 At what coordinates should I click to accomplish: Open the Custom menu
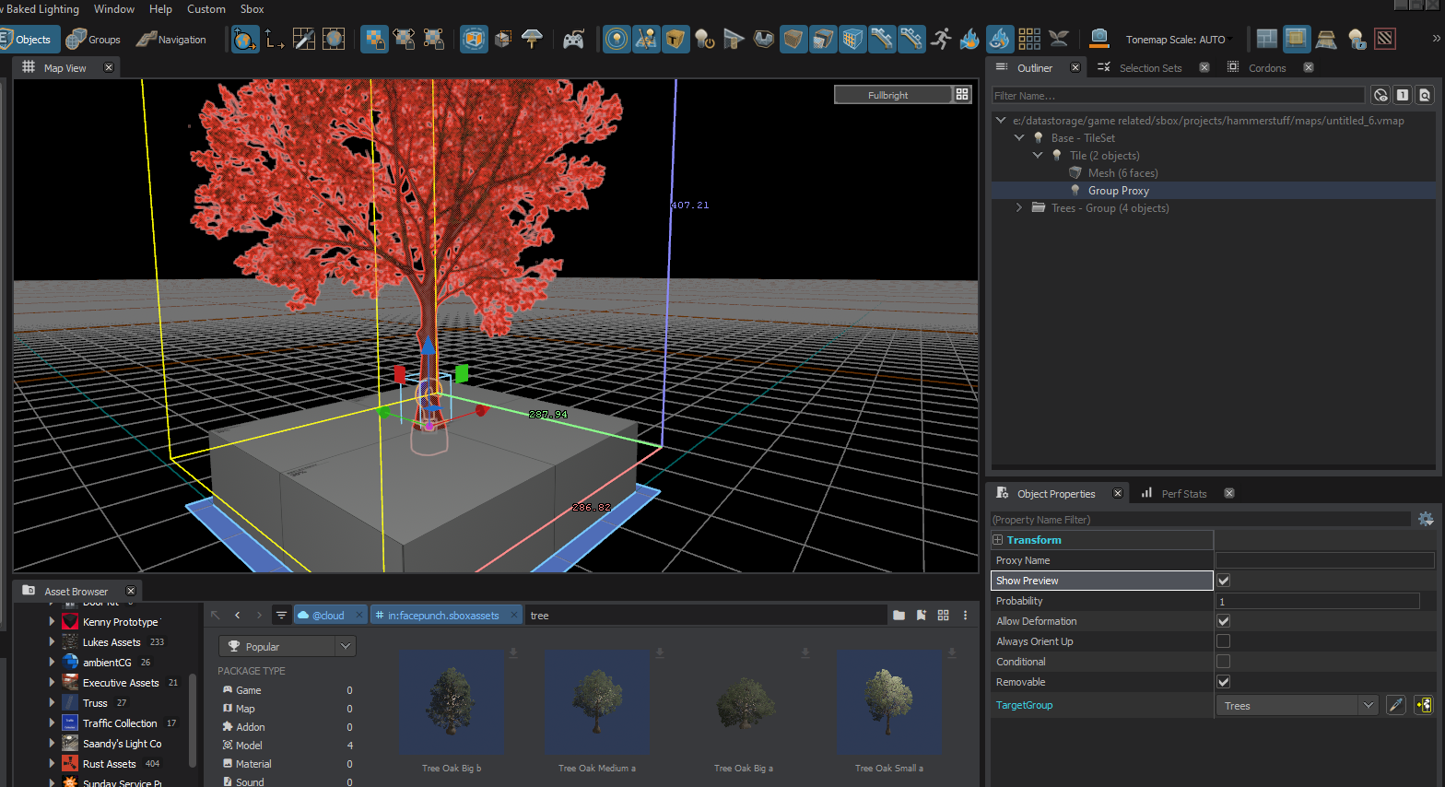[206, 9]
